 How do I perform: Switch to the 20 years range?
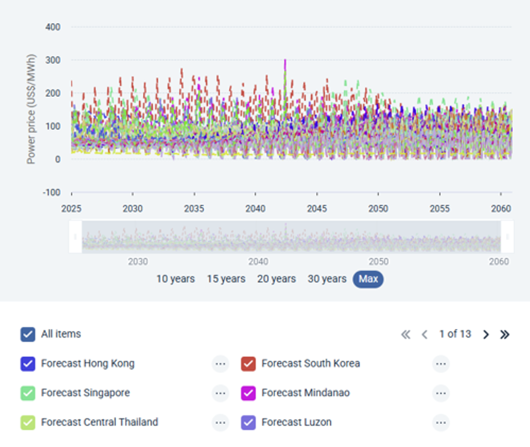click(276, 279)
